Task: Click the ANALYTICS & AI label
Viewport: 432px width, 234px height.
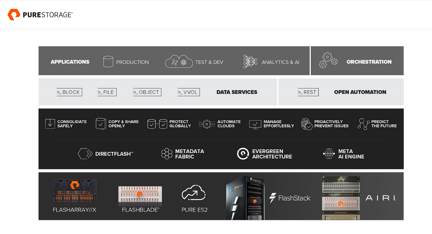Action: [x=280, y=62]
